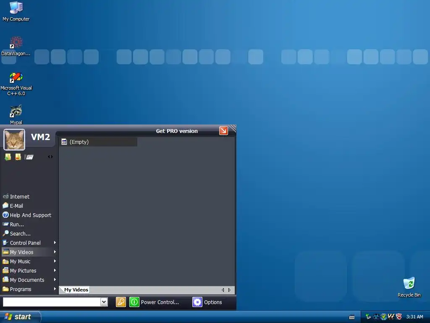Click the Search magnifier icon
430x323 pixels.
click(x=5, y=233)
